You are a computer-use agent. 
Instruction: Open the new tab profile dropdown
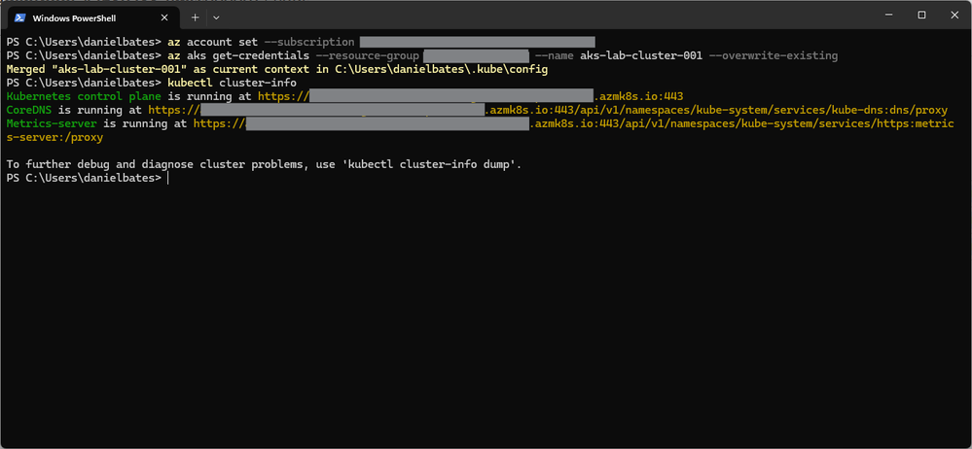tap(216, 17)
